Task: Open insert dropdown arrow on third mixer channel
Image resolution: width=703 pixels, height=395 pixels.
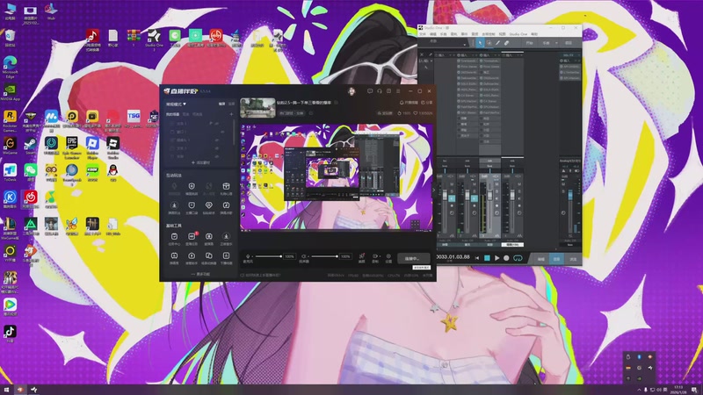Action: 496,55
